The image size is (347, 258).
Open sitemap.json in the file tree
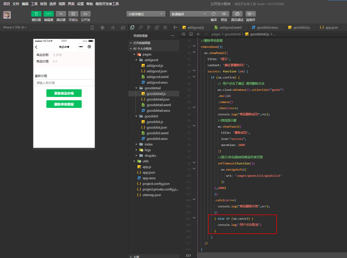(x=154, y=195)
